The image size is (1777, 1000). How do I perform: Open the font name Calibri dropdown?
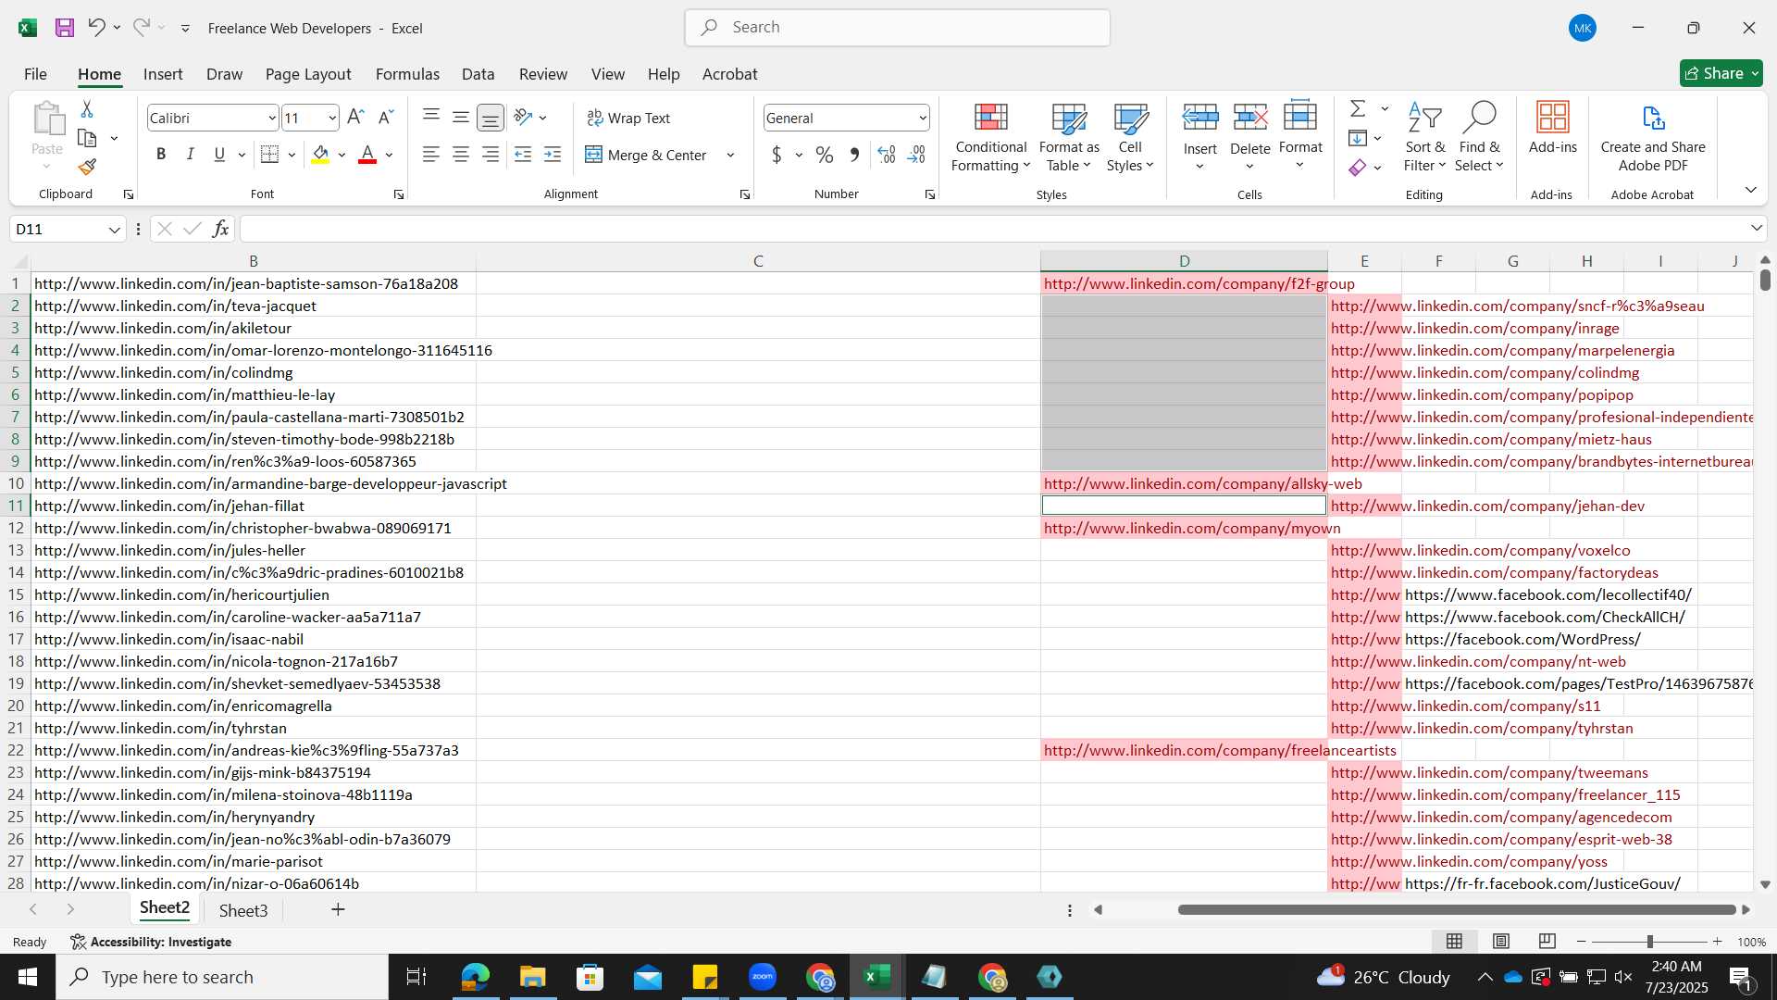pyautogui.click(x=271, y=119)
